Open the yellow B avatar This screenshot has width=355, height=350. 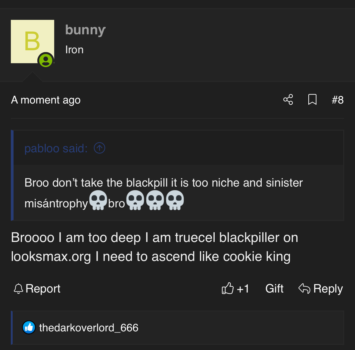coord(32,41)
